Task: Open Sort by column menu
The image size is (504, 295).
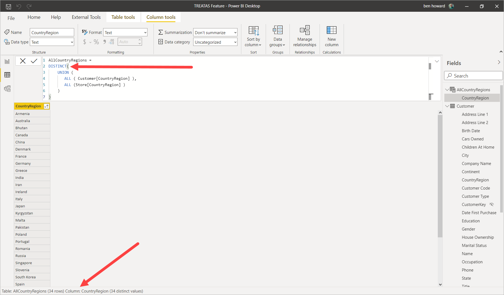Action: (253, 36)
